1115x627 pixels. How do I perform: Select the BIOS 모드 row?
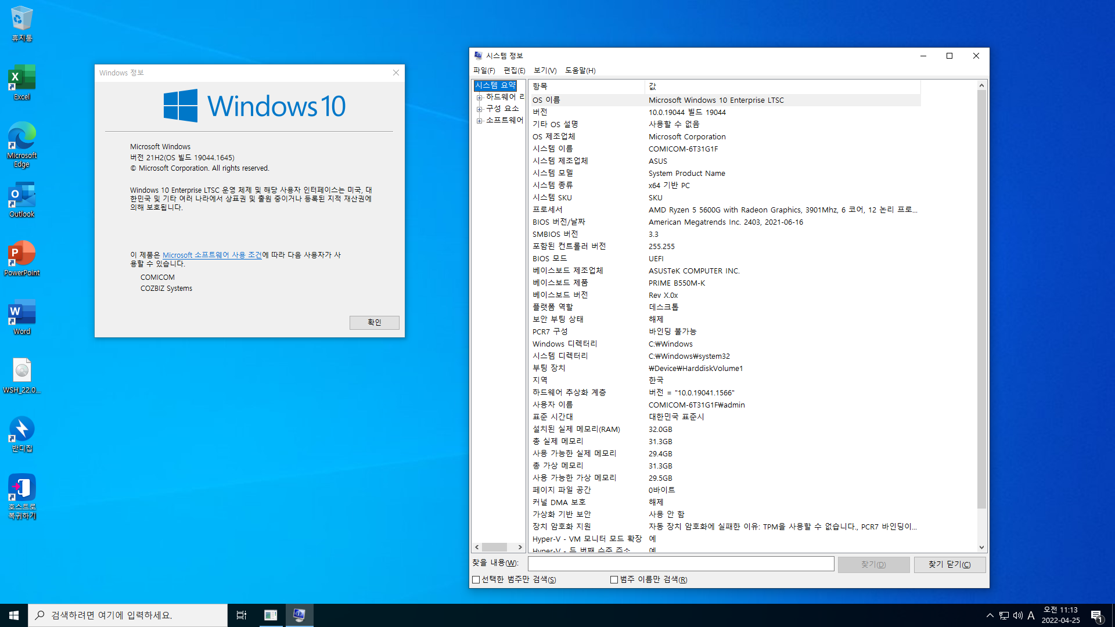tap(725, 258)
